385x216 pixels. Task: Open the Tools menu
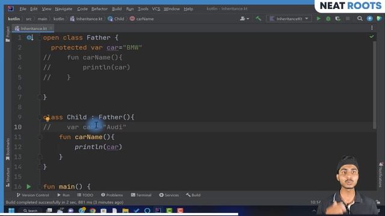143,9
